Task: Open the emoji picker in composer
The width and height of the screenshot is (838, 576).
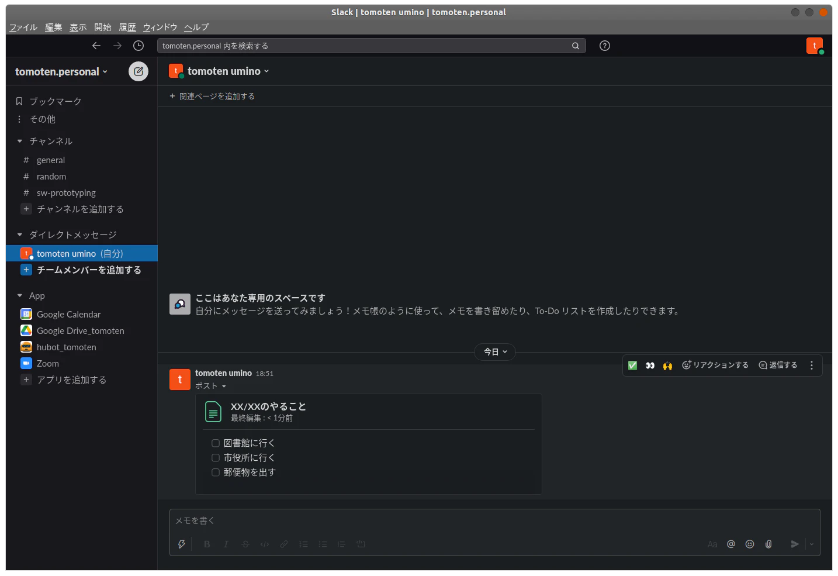Action: point(750,544)
